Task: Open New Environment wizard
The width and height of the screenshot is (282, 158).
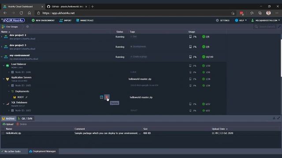Action: point(43,21)
